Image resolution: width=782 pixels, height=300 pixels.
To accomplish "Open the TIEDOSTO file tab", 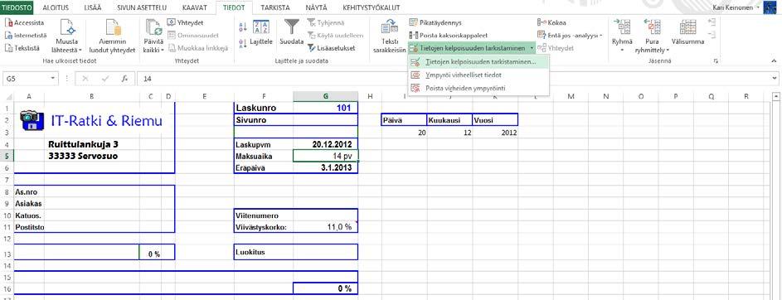I will tap(17, 8).
